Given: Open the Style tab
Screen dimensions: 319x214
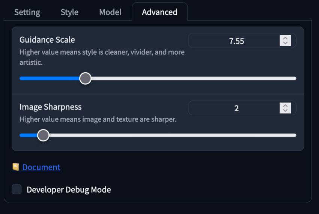Looking at the screenshot, I should coord(69,12).
